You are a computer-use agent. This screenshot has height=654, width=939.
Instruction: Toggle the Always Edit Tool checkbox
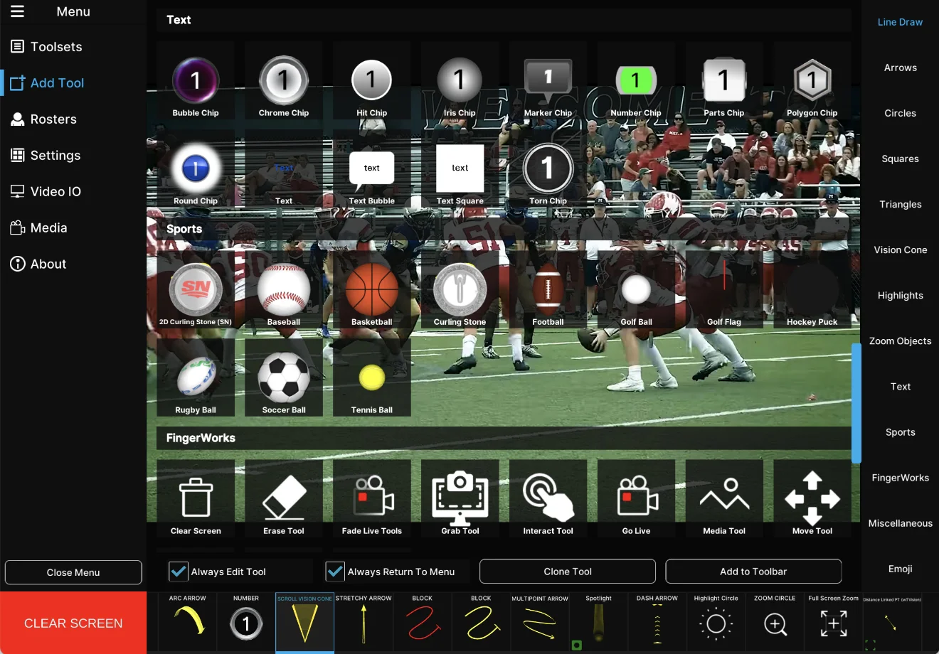[x=179, y=572]
